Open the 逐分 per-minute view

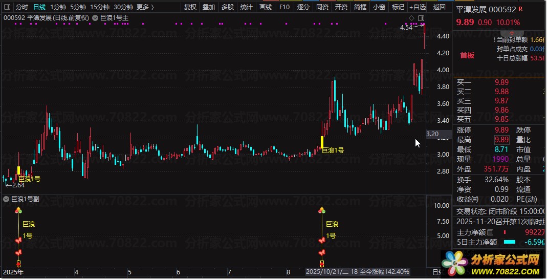coord(303,7)
